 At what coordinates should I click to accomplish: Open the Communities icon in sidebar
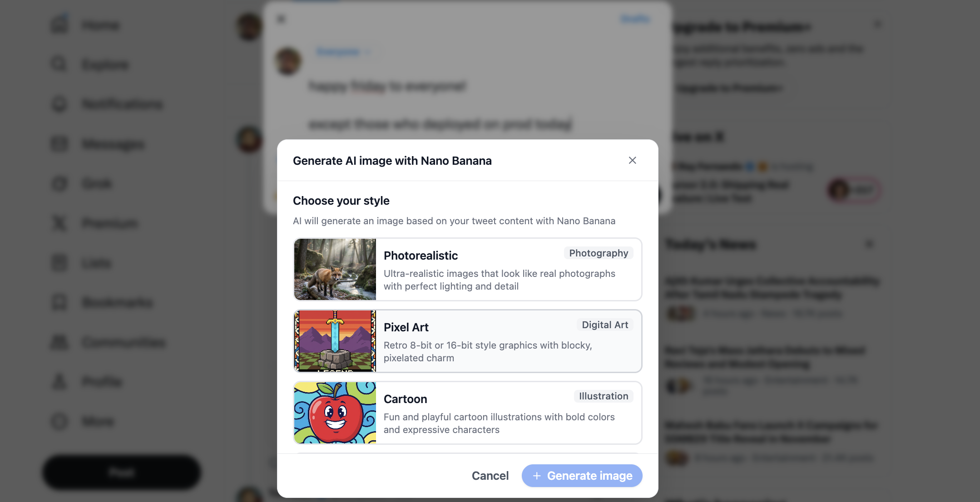click(59, 342)
